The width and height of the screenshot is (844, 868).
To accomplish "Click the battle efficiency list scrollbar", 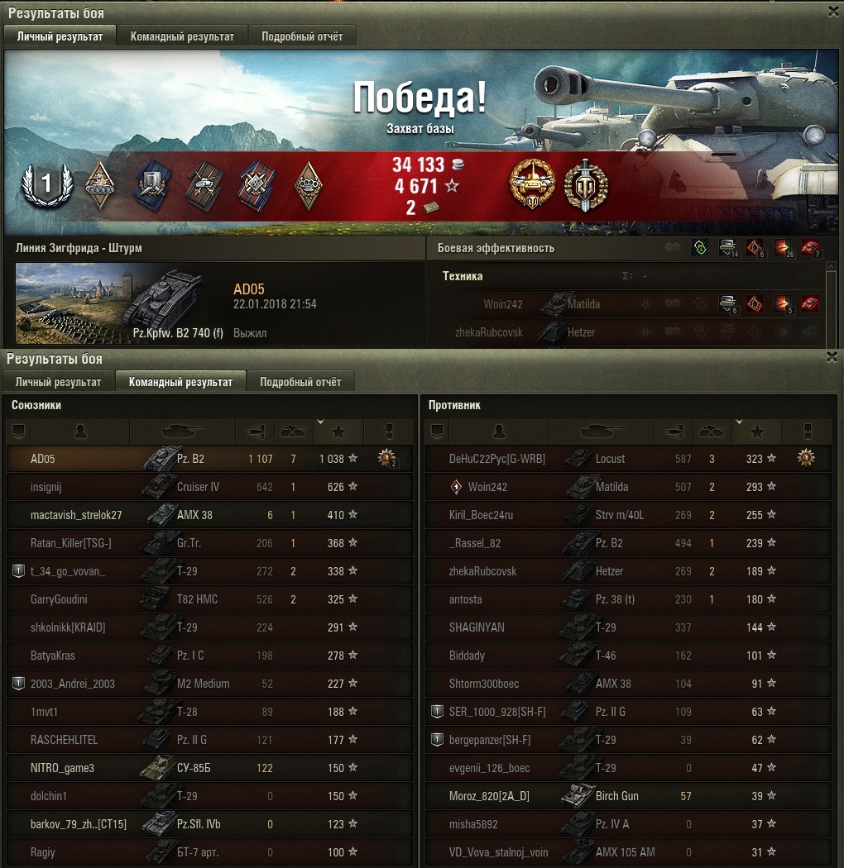I will click(x=831, y=303).
